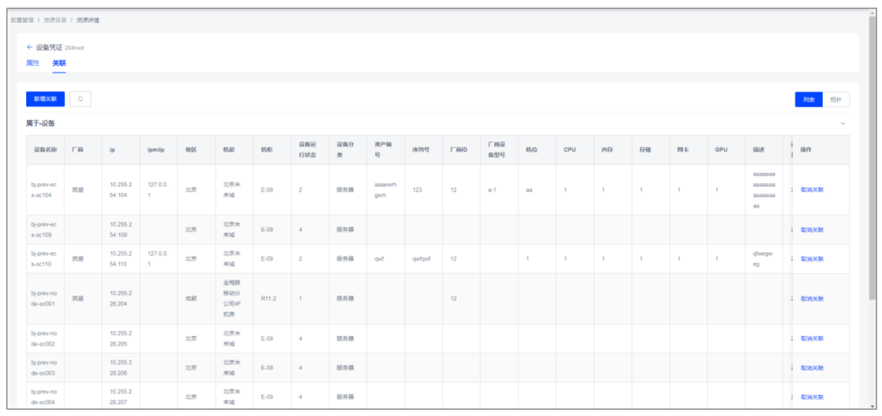Select device name bj-prev-node-oc004
Viewport: 882px width, 416px height.
tap(44, 397)
